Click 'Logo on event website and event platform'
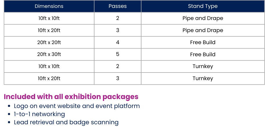Screen dimensions: 265x129 [77, 106]
